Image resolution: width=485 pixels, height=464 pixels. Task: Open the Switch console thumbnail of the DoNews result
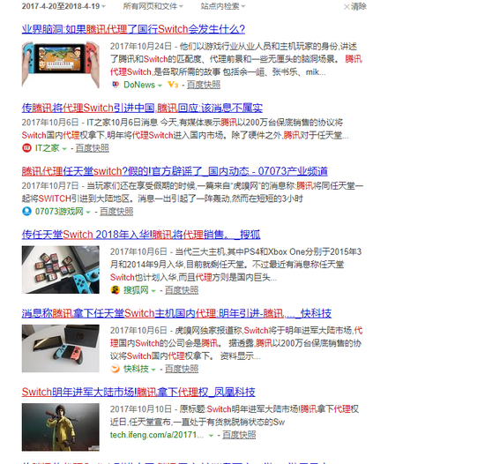[61, 65]
